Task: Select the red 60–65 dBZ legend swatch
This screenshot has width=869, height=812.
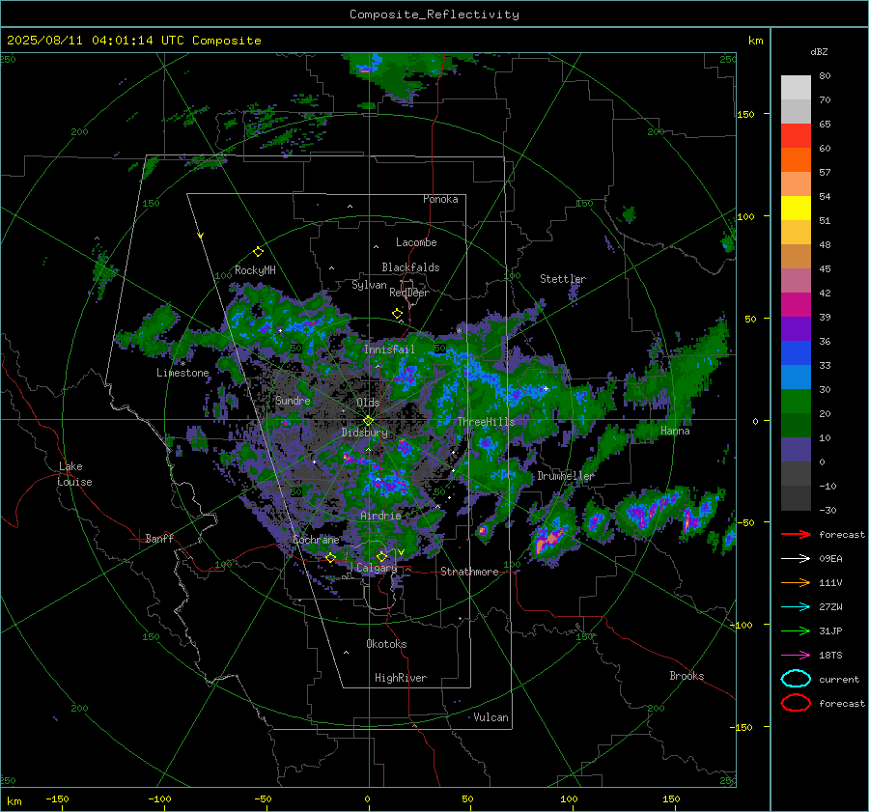Action: click(x=796, y=136)
